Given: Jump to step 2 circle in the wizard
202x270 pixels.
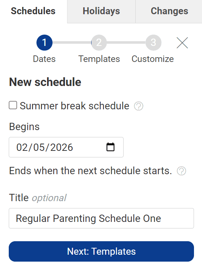Looking at the screenshot, I should tap(99, 43).
